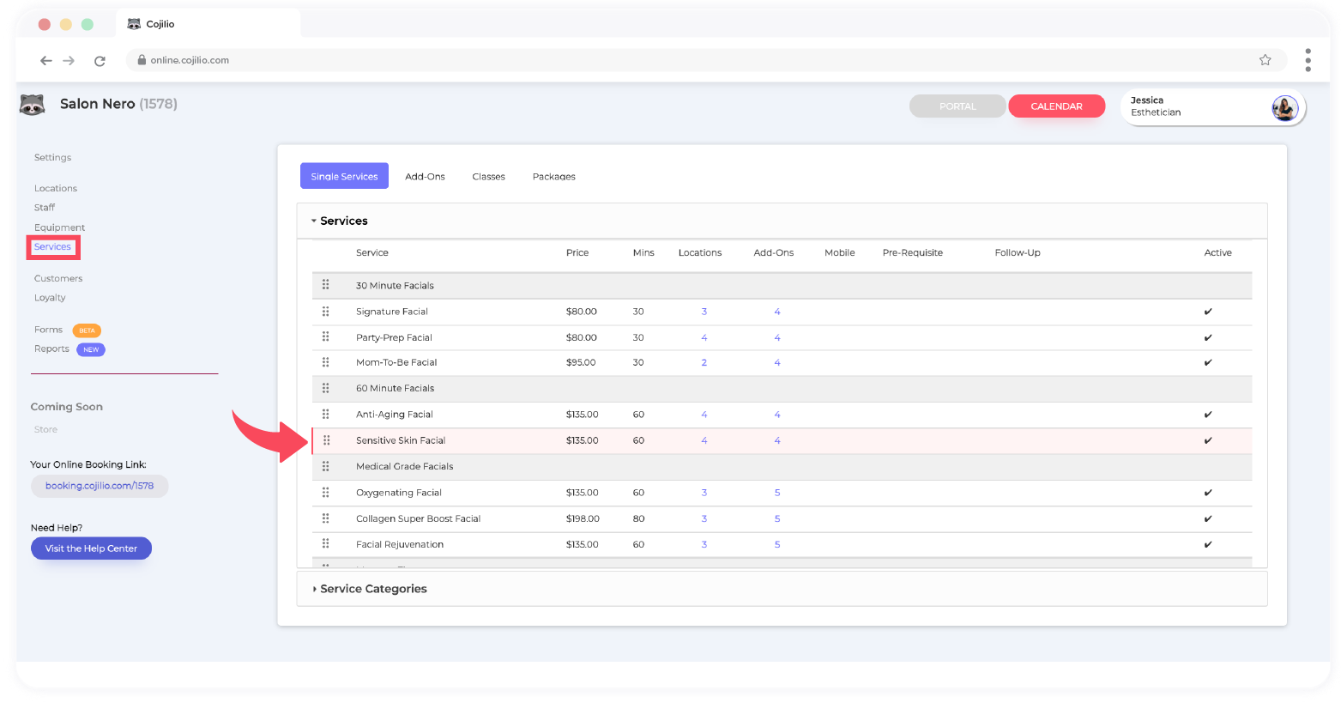
Task: Toggle active checkmark for Mom-To-Be Facial
Action: [1208, 362]
